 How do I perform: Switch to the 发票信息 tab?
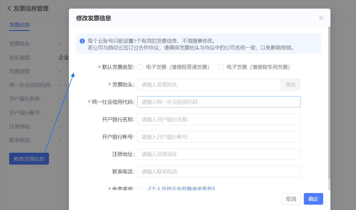[x=19, y=25]
